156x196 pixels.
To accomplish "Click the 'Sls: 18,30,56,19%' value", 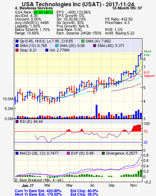I will 71,19.
